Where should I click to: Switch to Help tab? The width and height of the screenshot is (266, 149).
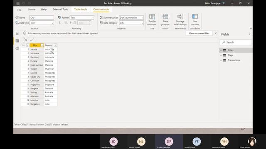(44, 10)
